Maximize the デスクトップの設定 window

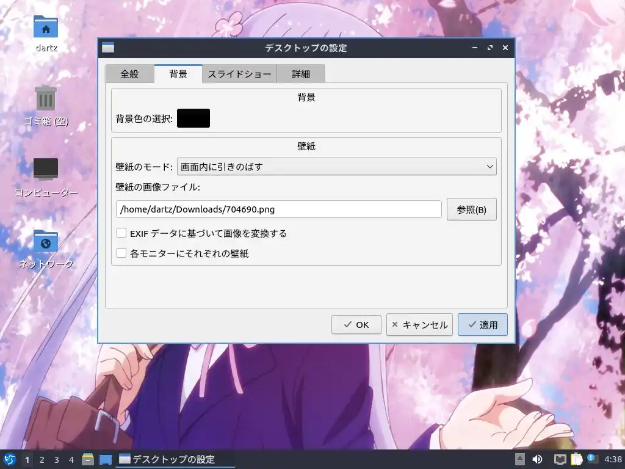(x=490, y=48)
